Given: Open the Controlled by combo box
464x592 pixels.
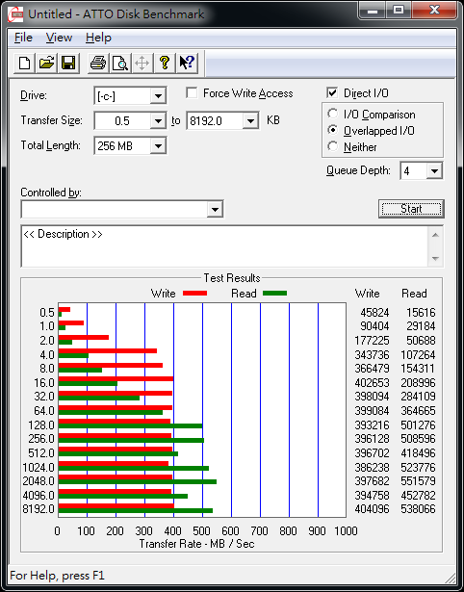Looking at the screenshot, I should (122, 209).
